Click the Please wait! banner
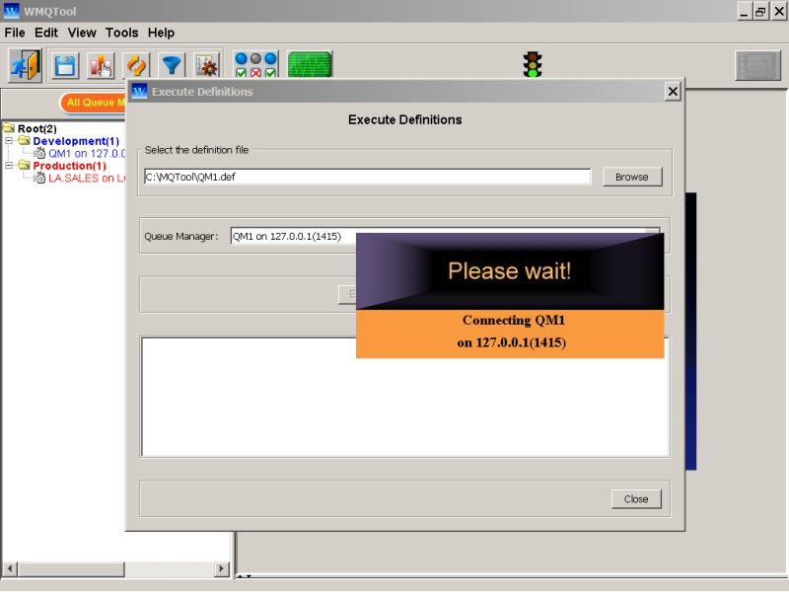The image size is (789, 592). pos(510,270)
